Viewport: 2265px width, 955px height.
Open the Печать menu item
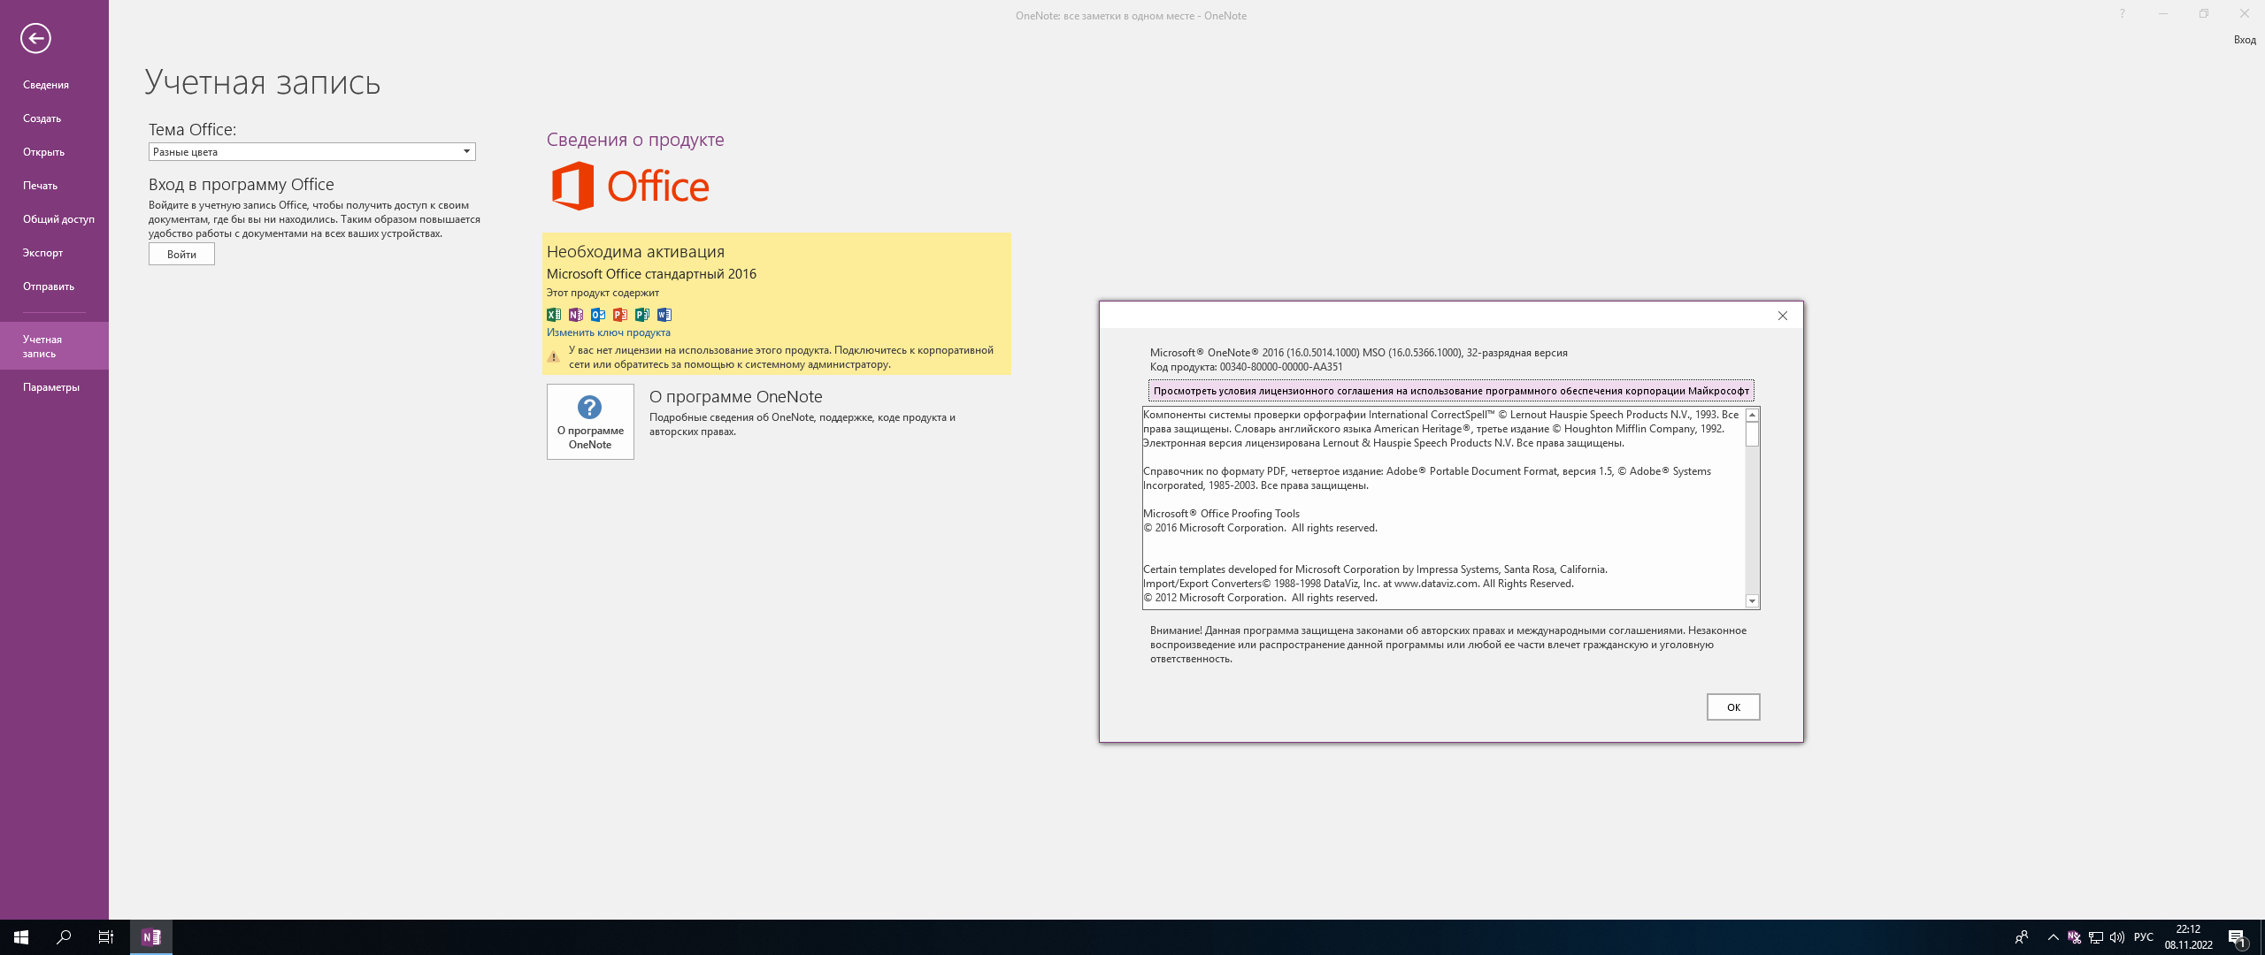(x=54, y=186)
